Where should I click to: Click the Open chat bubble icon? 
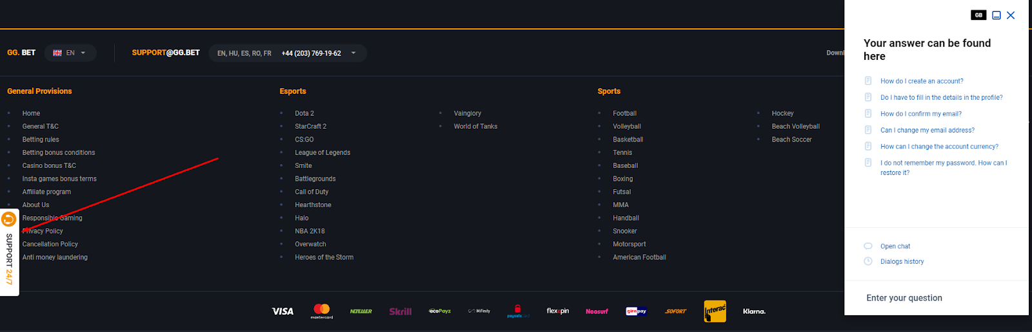pyautogui.click(x=868, y=246)
